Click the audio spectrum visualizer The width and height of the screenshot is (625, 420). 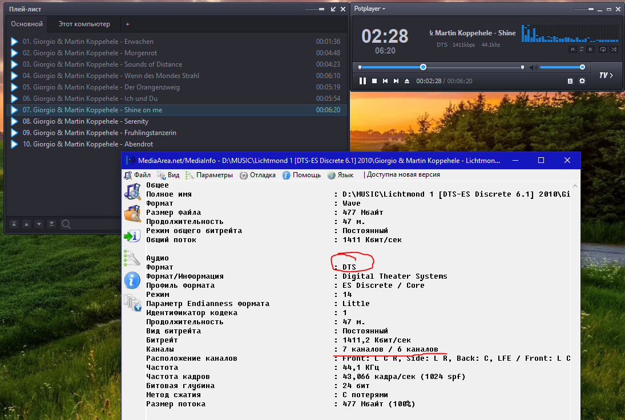pyautogui.click(x=570, y=34)
